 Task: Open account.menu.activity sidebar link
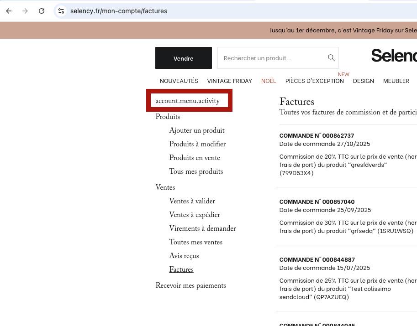[x=187, y=101]
